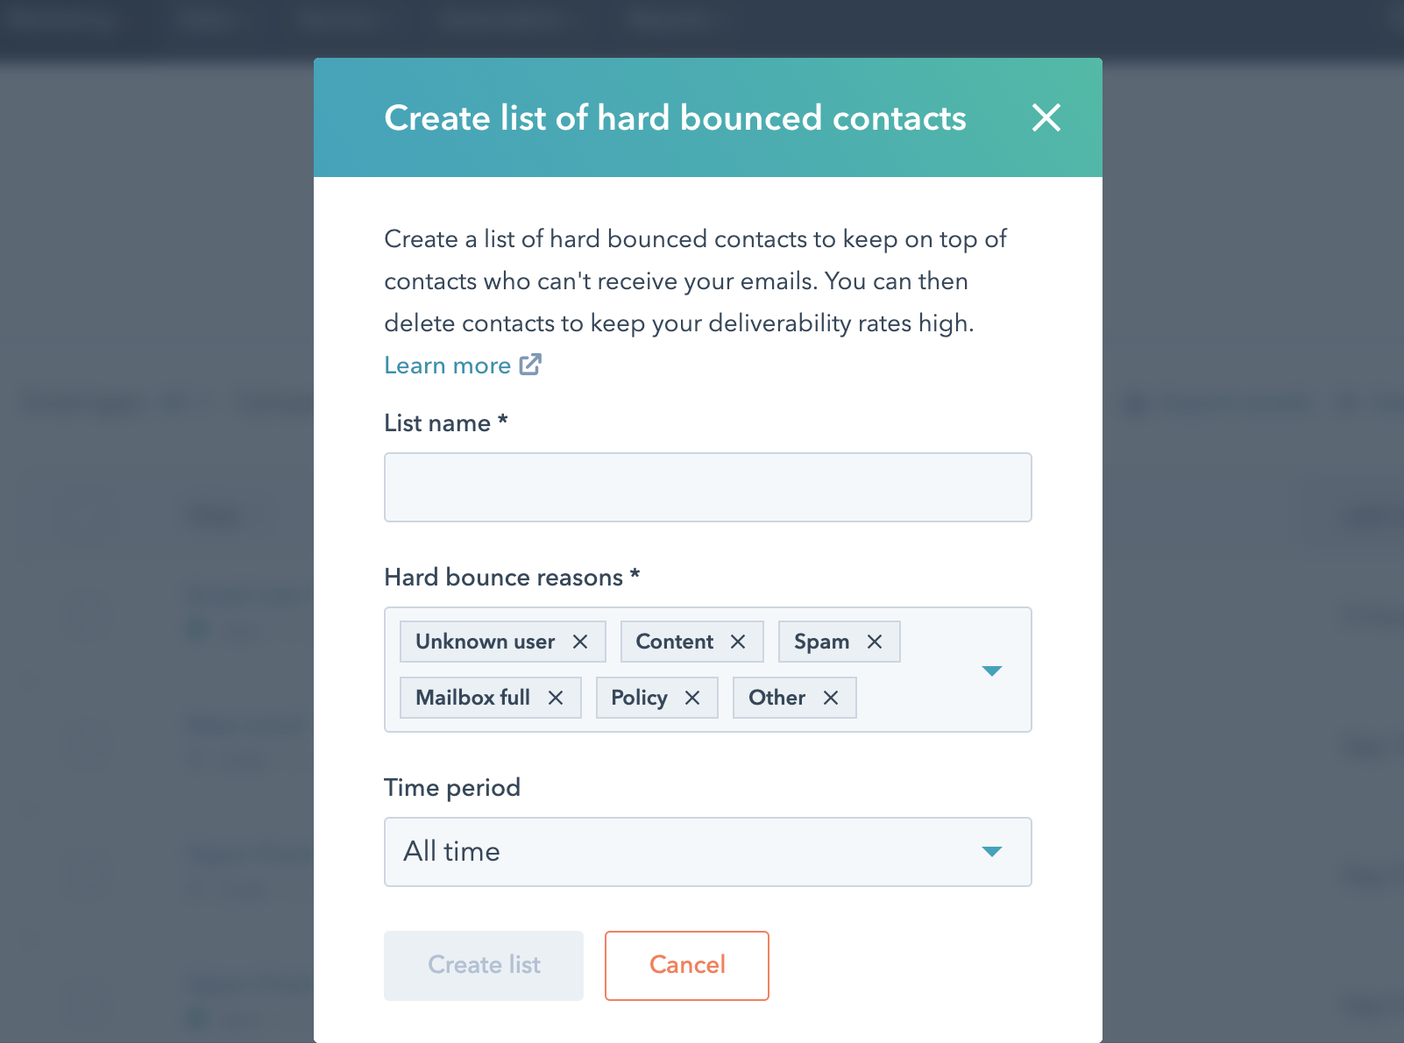
Task: Expand the Hard bounce reasons dropdown arrow
Action: (991, 670)
